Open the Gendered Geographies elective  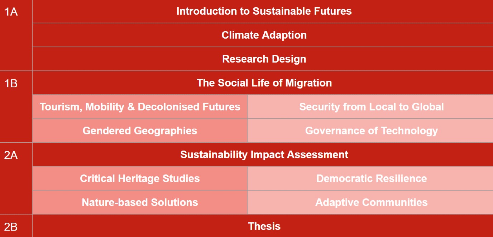(140, 131)
